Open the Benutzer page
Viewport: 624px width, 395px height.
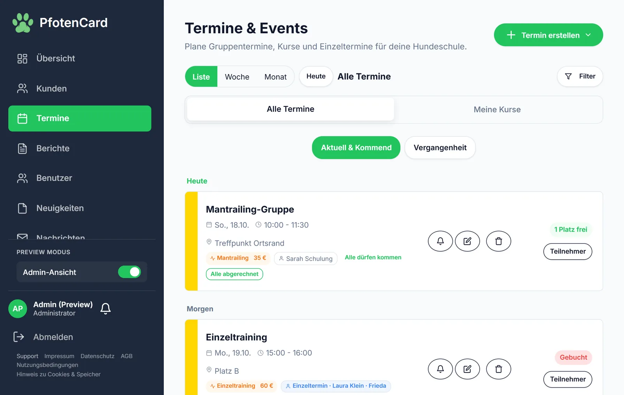point(80,178)
